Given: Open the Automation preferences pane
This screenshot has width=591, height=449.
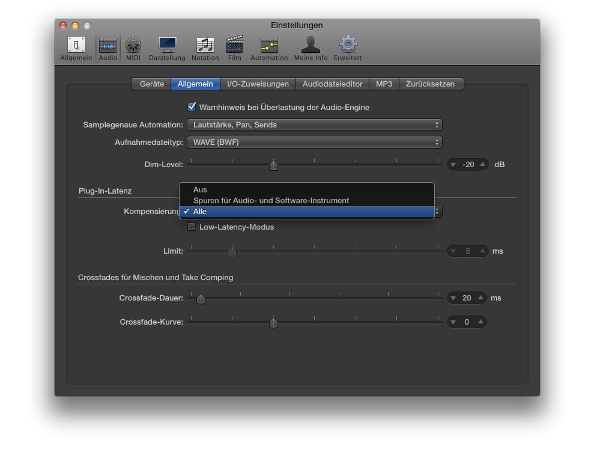Looking at the screenshot, I should click(269, 48).
